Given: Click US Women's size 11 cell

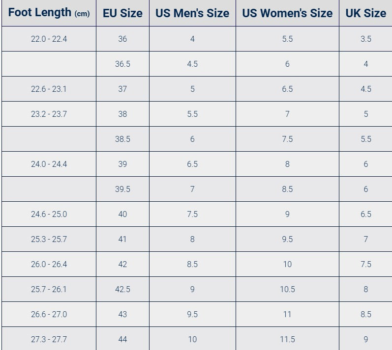Looking at the screenshot, I should pyautogui.click(x=288, y=314).
